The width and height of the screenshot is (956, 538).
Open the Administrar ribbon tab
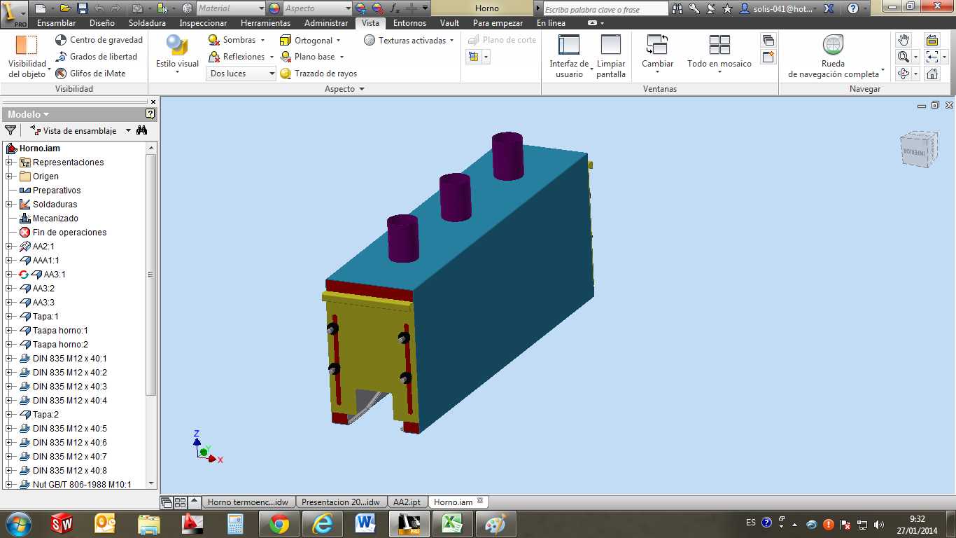coord(326,23)
